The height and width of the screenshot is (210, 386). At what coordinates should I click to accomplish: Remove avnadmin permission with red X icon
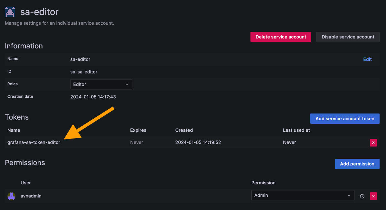373,196
